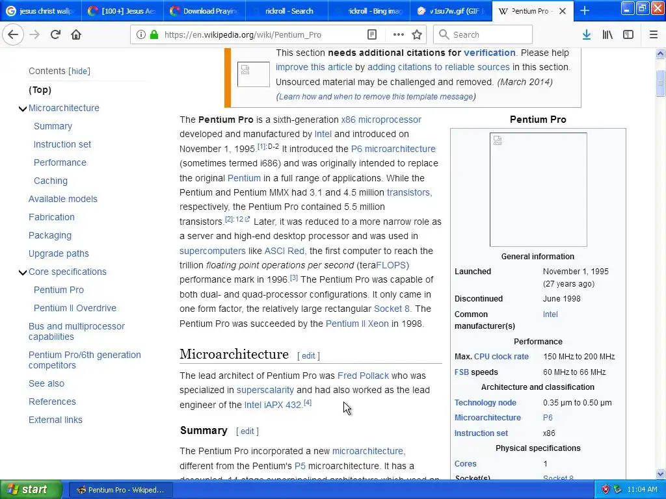
Task: Open the Firefox hamburger menu
Action: click(x=653, y=34)
